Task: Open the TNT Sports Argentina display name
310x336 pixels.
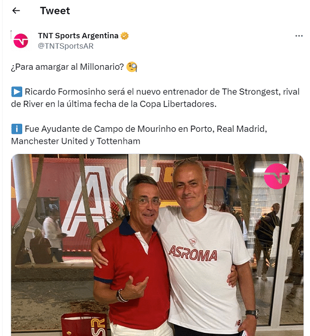Action: [78, 36]
